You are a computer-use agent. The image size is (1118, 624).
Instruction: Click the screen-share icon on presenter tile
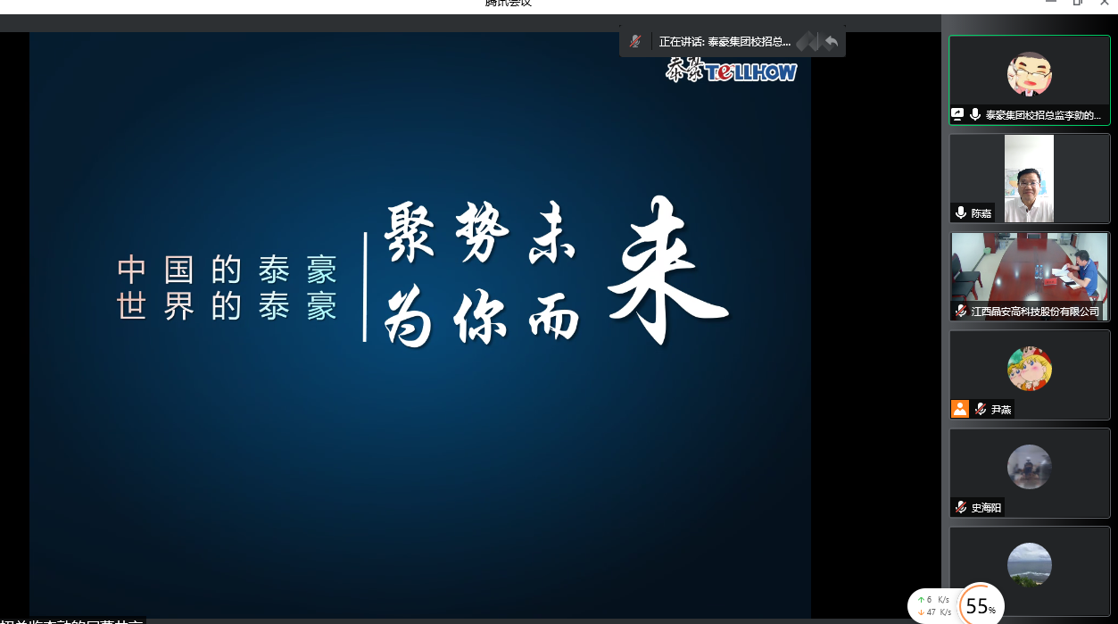click(x=957, y=114)
